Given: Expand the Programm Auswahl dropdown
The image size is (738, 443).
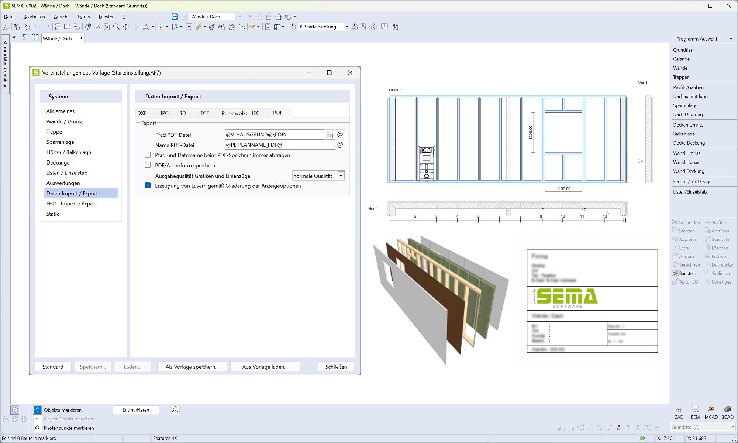Looking at the screenshot, I should (x=731, y=39).
